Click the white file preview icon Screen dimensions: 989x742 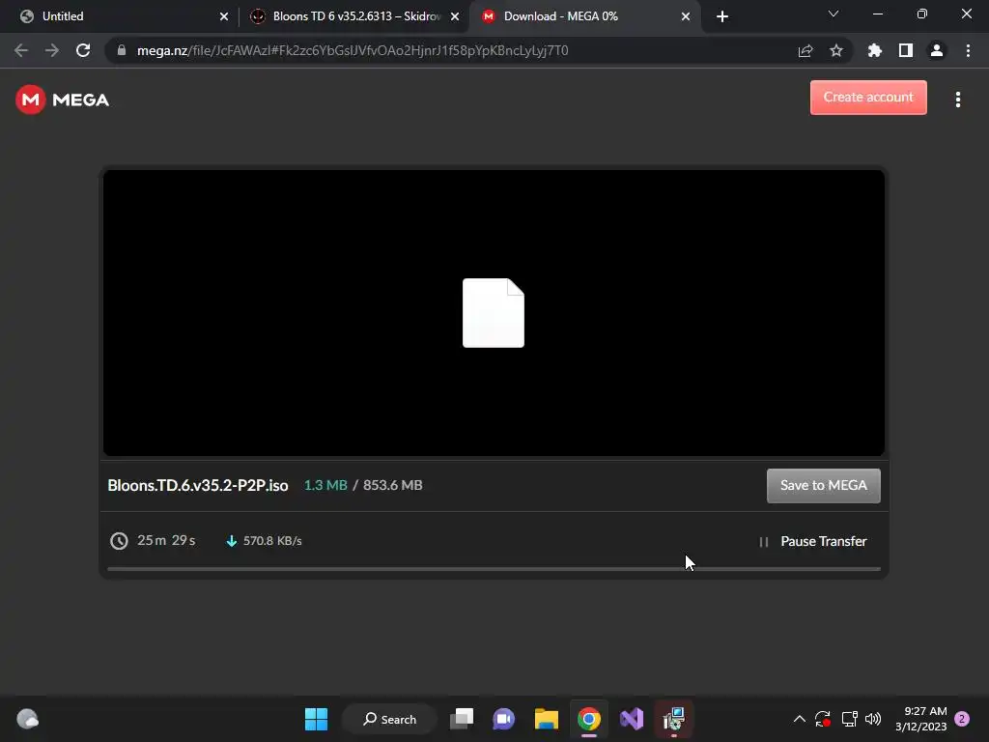click(x=494, y=312)
